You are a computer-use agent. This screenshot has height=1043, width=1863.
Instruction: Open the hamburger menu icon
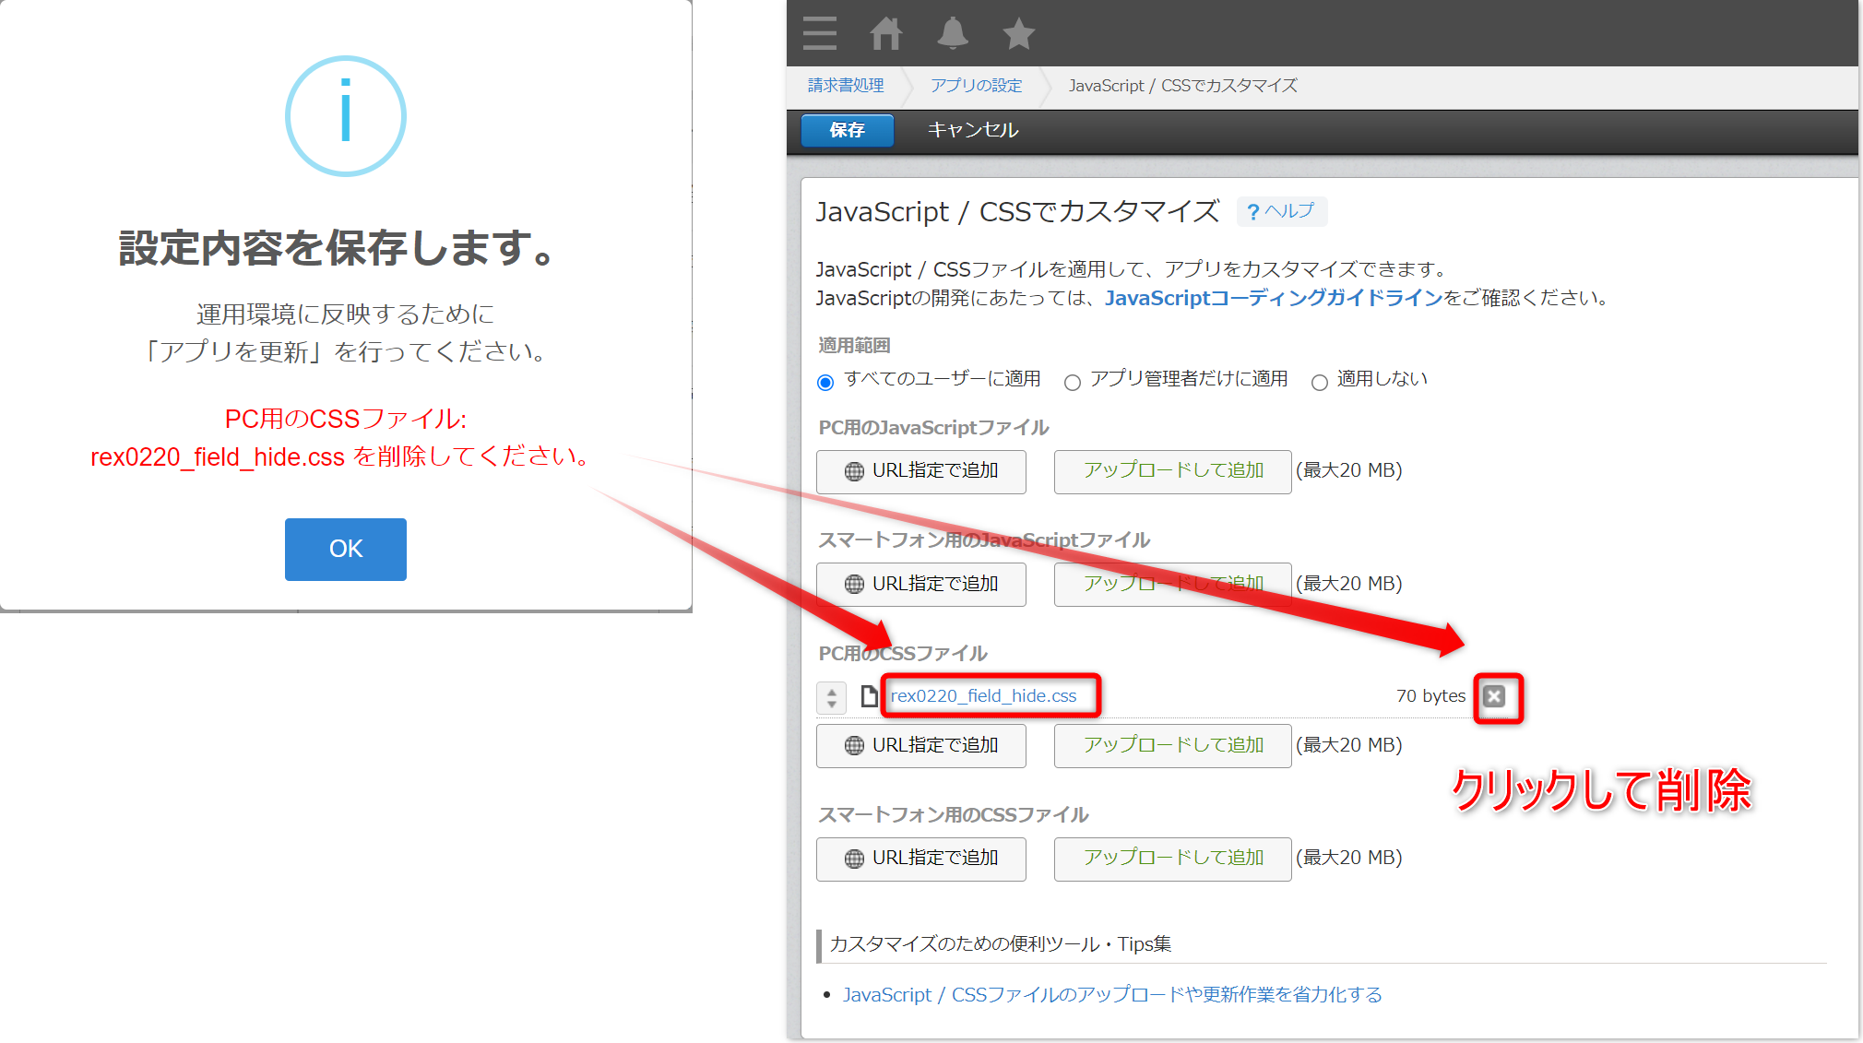click(819, 33)
